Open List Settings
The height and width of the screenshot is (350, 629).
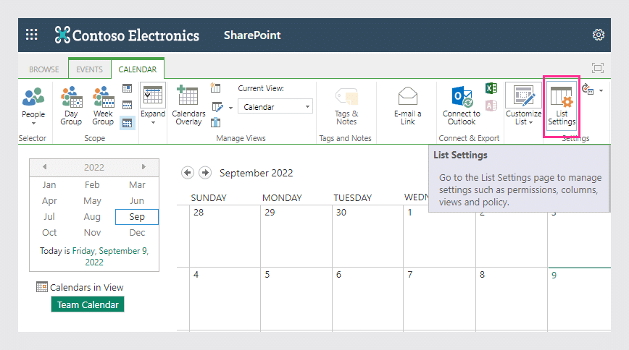click(x=562, y=106)
